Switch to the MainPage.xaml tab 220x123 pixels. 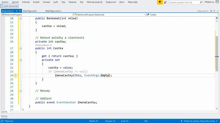pyautogui.click(x=30, y=11)
